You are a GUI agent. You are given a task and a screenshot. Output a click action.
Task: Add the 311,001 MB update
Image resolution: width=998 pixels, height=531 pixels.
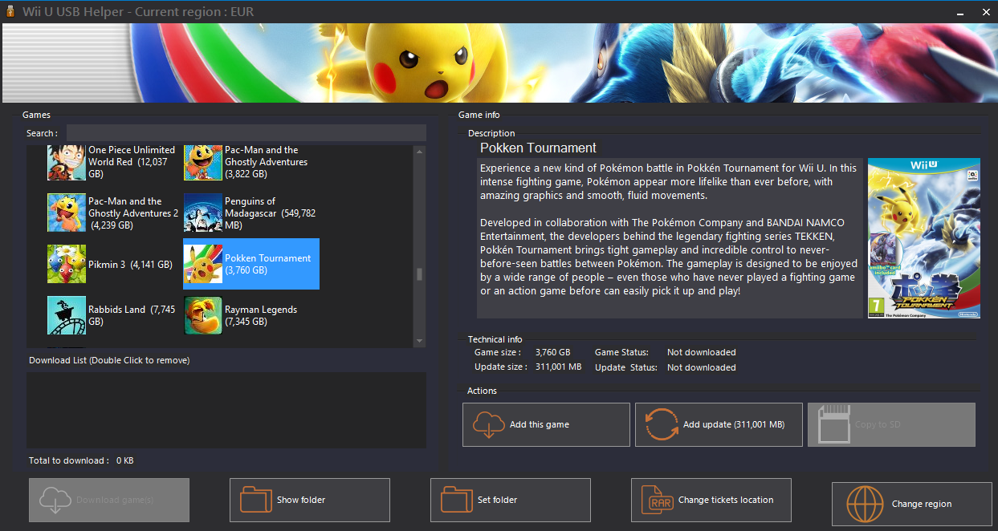coord(719,424)
